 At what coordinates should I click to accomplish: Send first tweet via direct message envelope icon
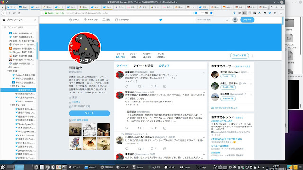(x=165, y=86)
